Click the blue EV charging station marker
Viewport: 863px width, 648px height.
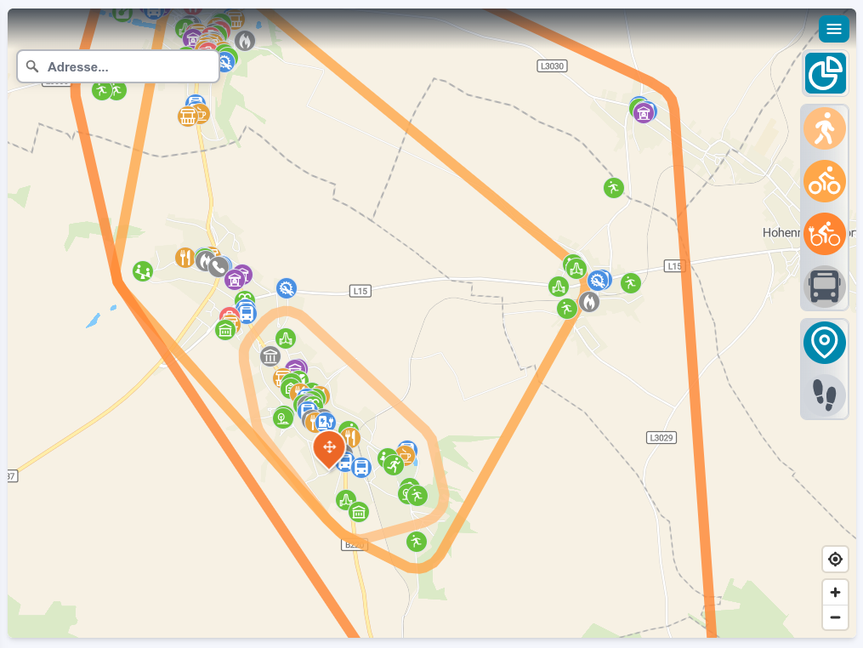coord(324,422)
